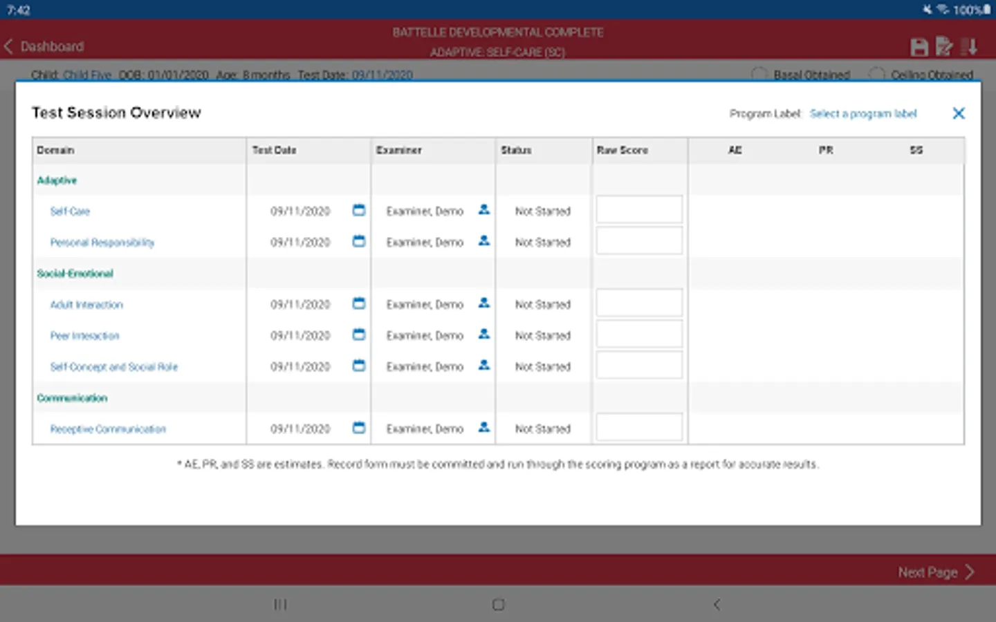Change examiner icon in Self-Care row
The image size is (996, 622).
484,209
